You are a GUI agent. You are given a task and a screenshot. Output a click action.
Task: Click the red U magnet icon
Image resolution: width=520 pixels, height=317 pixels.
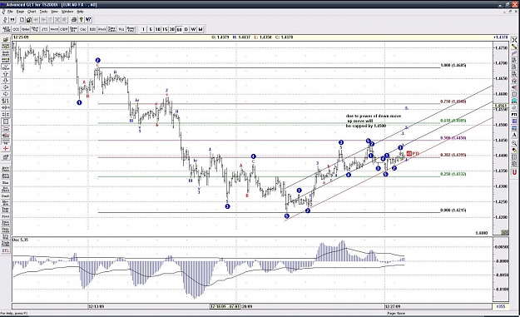pyautogui.click(x=514, y=172)
